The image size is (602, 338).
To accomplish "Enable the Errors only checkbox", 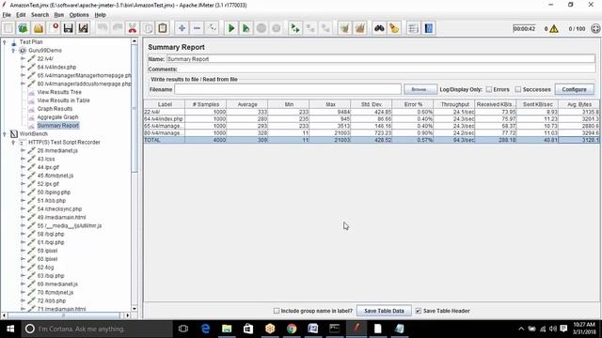I will point(489,89).
